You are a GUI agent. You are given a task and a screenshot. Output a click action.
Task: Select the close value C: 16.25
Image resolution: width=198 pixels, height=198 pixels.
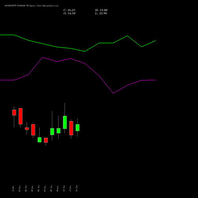click(69, 10)
